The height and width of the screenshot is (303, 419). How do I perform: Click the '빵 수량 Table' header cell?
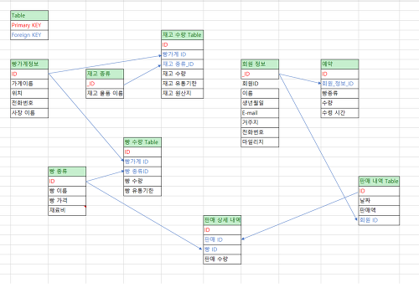coord(142,142)
